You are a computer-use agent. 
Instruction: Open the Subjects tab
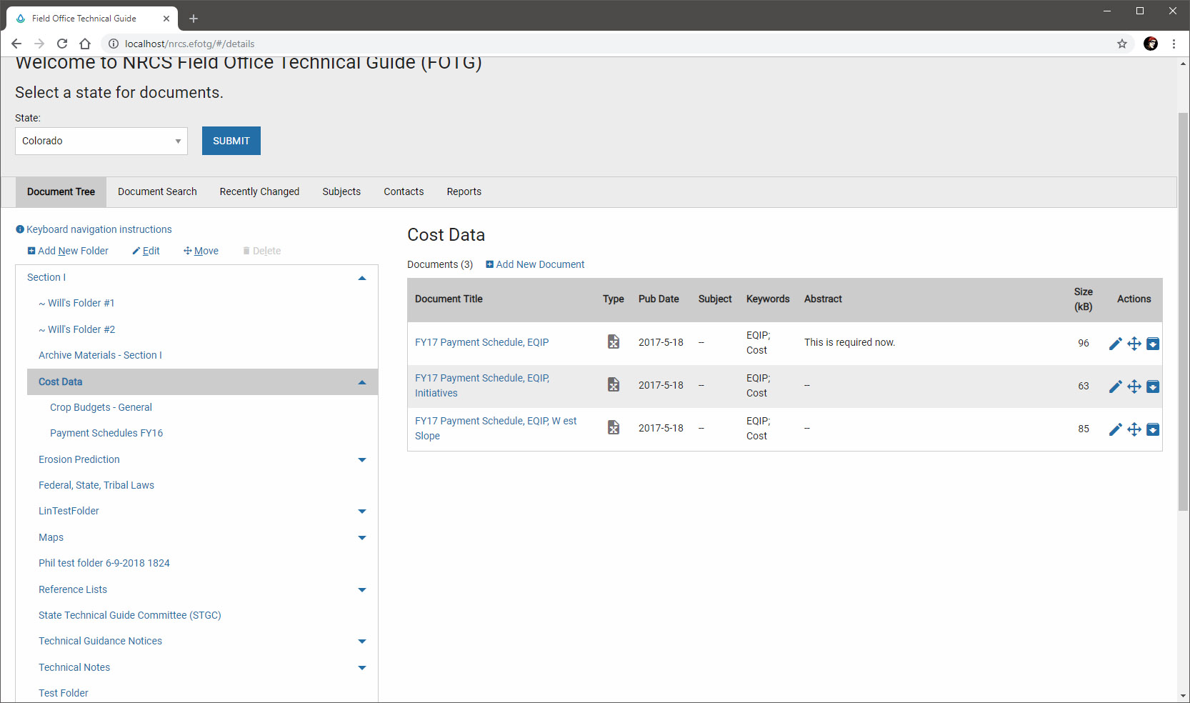click(341, 191)
